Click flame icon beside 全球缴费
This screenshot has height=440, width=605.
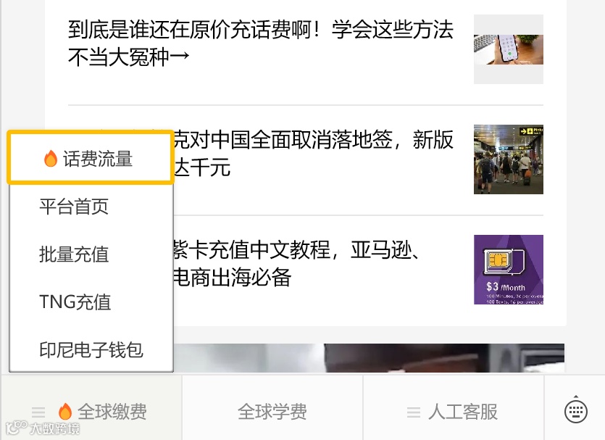pyautogui.click(x=65, y=411)
